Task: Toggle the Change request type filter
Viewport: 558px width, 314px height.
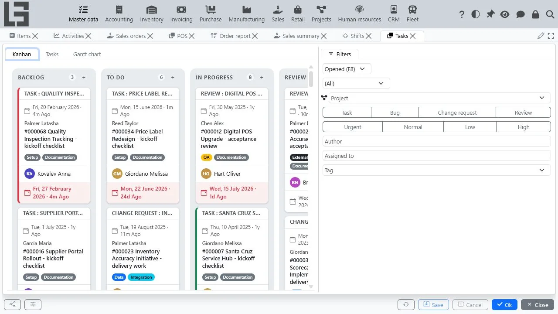Action: click(x=457, y=113)
